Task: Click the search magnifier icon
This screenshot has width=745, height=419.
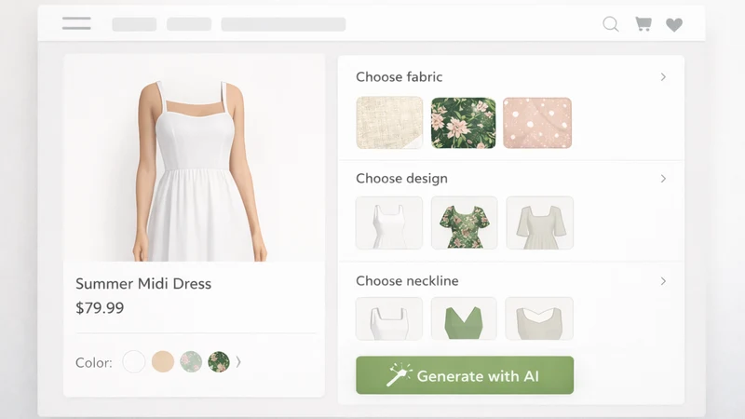Action: point(611,24)
